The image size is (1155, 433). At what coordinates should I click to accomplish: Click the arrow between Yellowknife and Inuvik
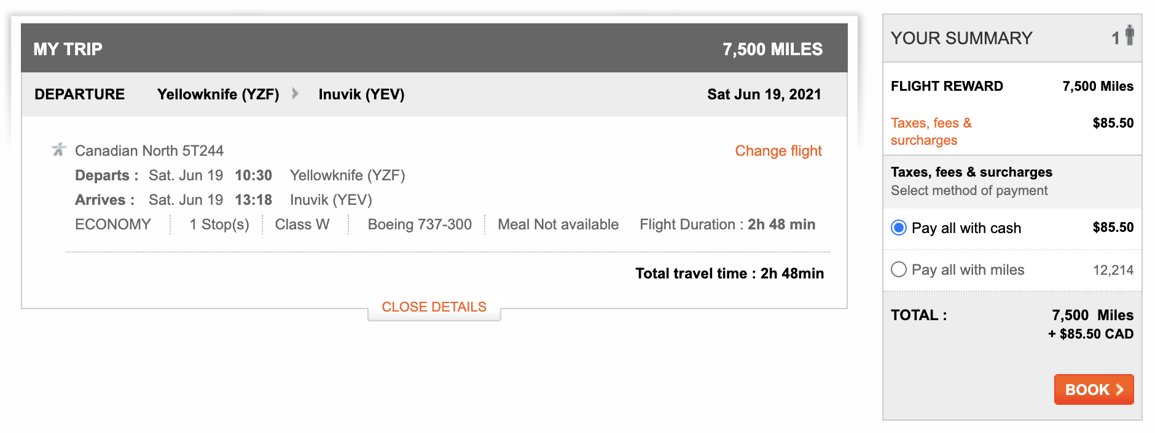[x=296, y=94]
